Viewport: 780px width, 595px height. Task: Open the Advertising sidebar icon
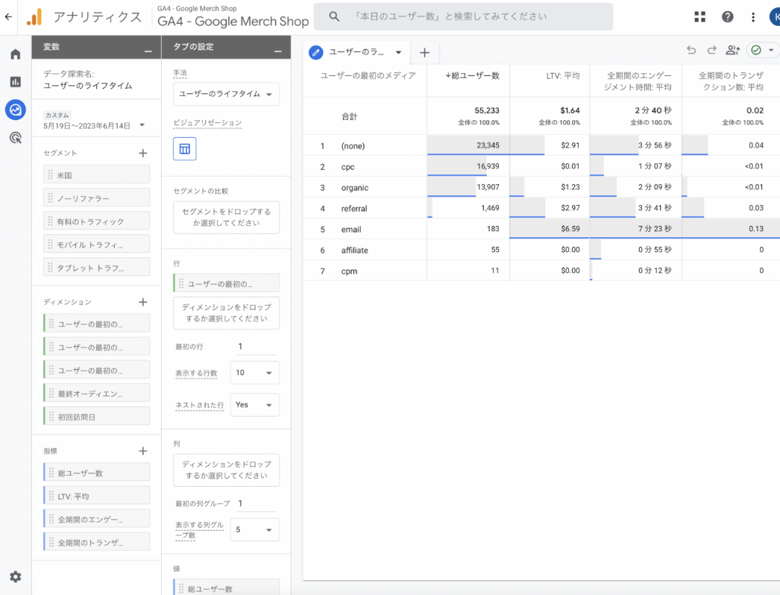(16, 138)
